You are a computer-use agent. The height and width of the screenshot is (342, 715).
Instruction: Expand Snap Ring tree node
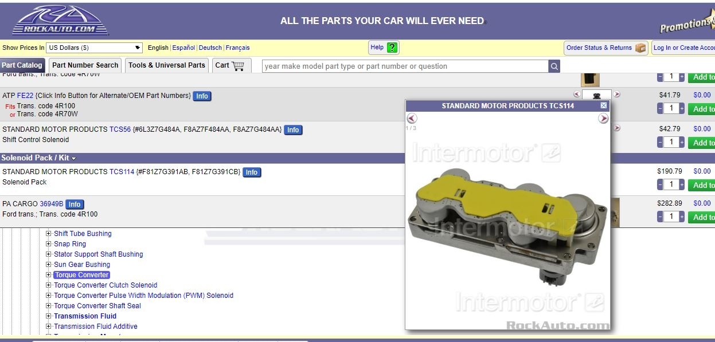tap(49, 243)
